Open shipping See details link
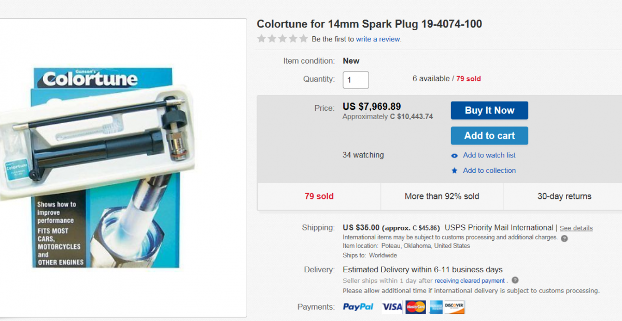This screenshot has height=321, width=622. point(576,228)
